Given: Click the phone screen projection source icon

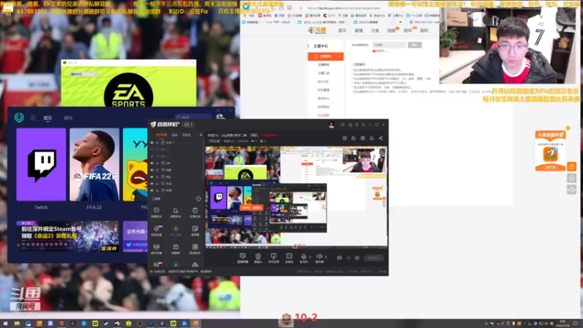Looking at the screenshot, I should [x=274, y=257].
